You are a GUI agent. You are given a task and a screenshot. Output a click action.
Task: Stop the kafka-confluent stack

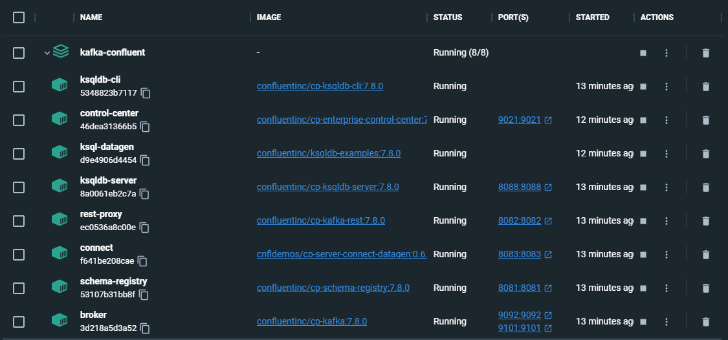(x=643, y=53)
